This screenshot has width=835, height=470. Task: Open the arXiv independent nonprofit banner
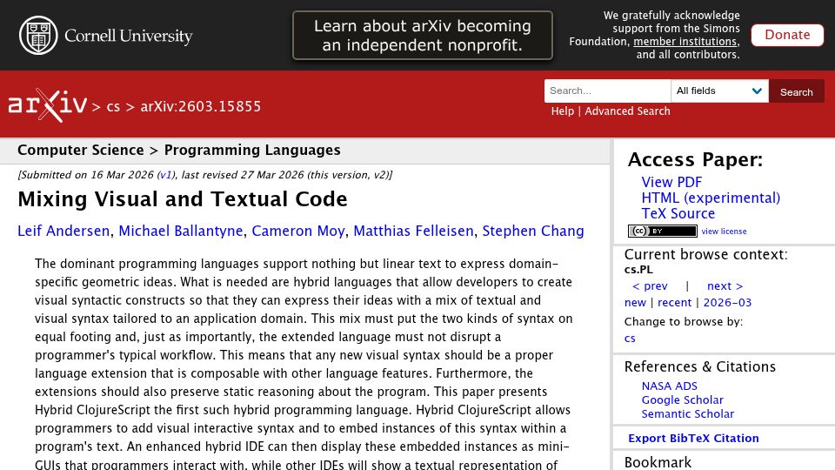point(423,35)
